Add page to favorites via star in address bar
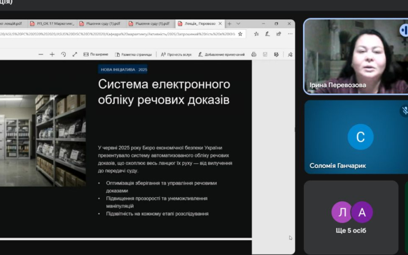The width and height of the screenshot is (408, 255). [240, 34]
